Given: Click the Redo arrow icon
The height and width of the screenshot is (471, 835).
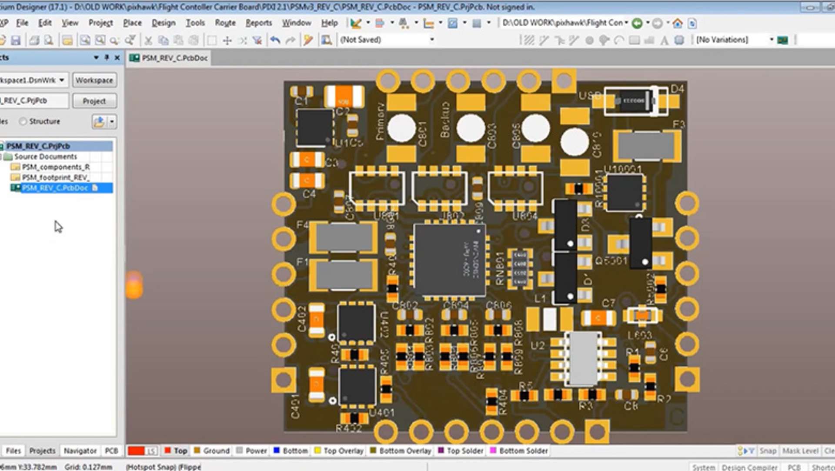Looking at the screenshot, I should (291, 40).
